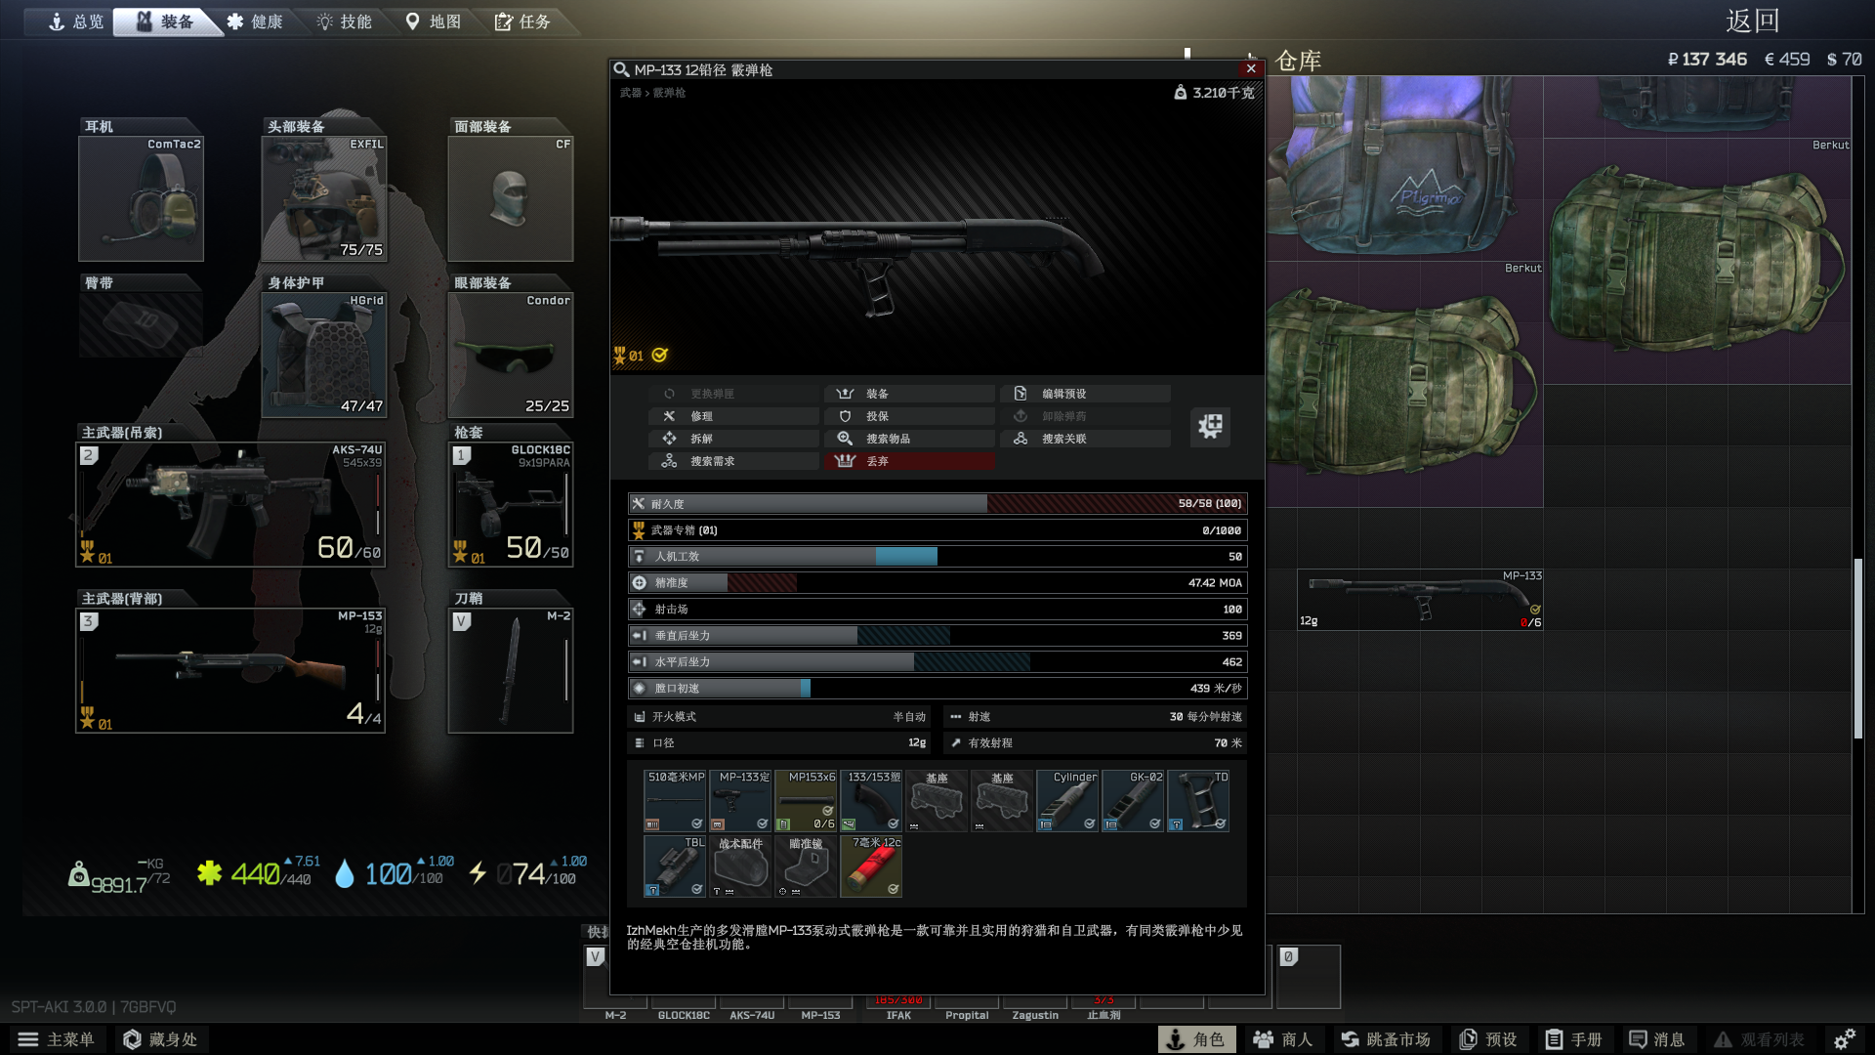1875x1055 pixels.
Task: Select the TBL tactical flashlight attachment
Action: coord(675,865)
